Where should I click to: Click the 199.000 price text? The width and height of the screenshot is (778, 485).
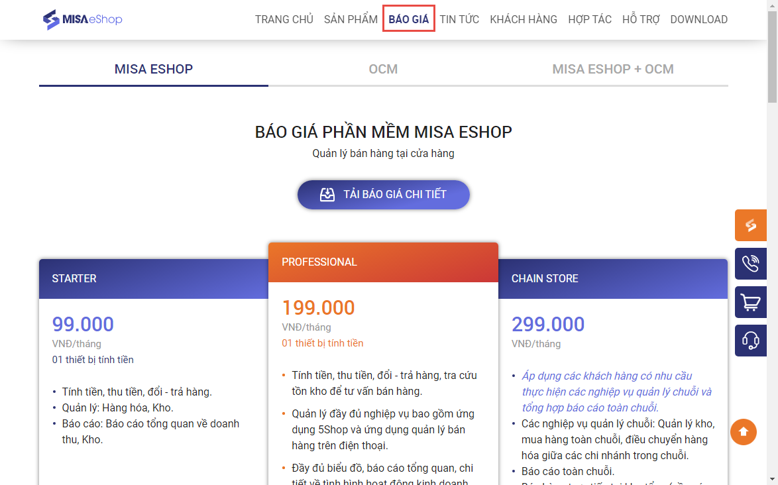coord(319,308)
